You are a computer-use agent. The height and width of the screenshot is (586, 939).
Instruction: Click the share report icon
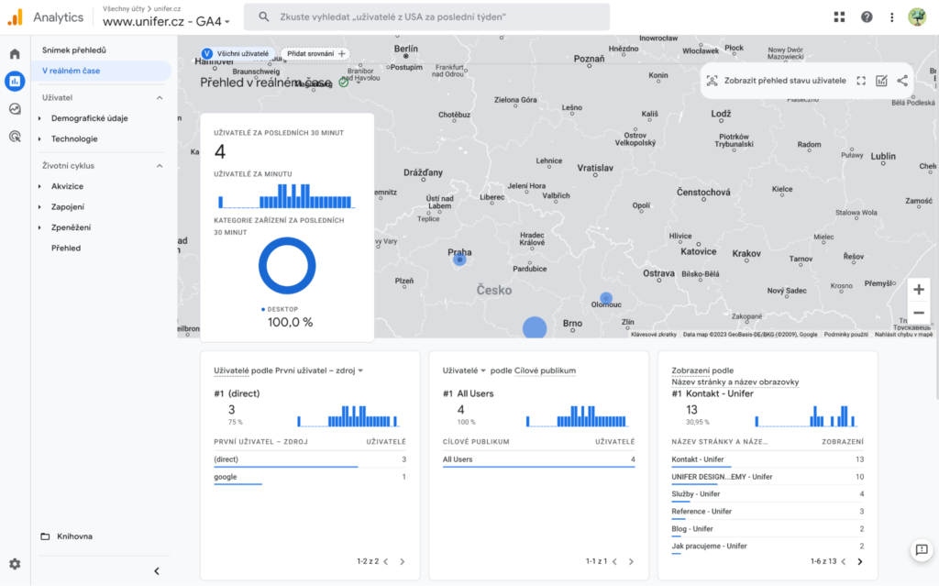(902, 81)
